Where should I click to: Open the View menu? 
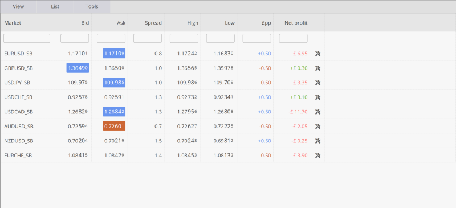pyautogui.click(x=18, y=6)
